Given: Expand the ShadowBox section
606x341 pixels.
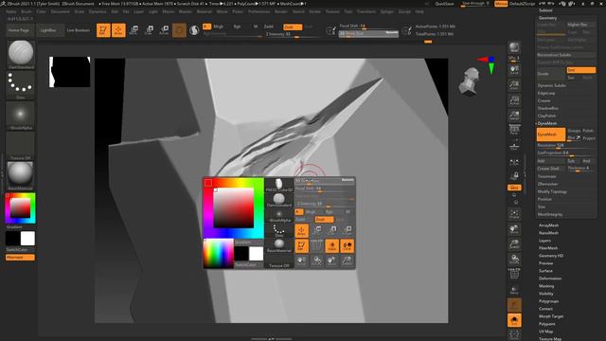Looking at the screenshot, I should pos(548,108).
